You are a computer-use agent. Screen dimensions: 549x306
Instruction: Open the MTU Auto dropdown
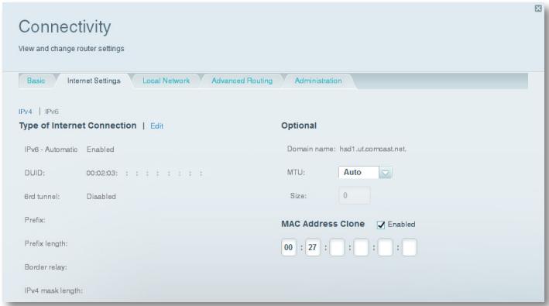[x=365, y=172]
